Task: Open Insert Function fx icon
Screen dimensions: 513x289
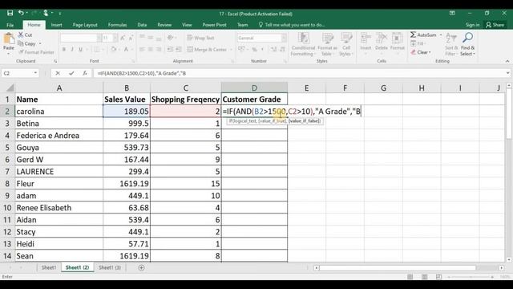Action: click(x=85, y=73)
